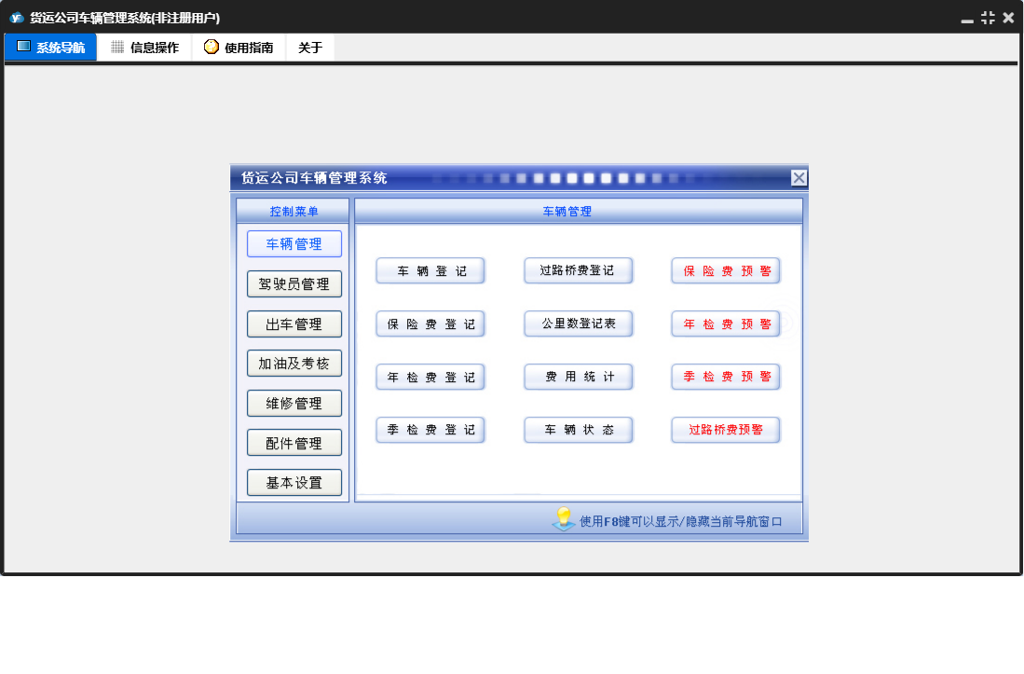
Task: Select 加油及考核 in control menu
Action: click(294, 364)
